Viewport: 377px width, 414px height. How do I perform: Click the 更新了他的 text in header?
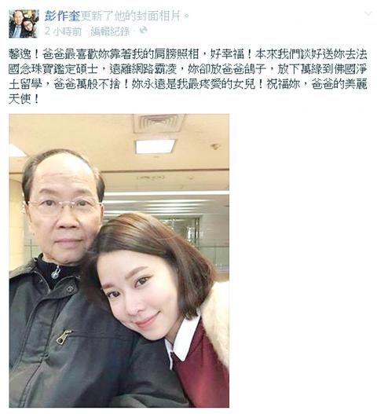[108, 16]
